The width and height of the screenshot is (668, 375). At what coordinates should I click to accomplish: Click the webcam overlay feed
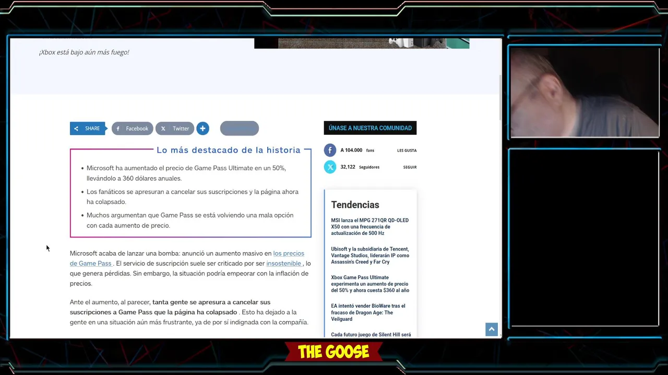click(x=584, y=92)
